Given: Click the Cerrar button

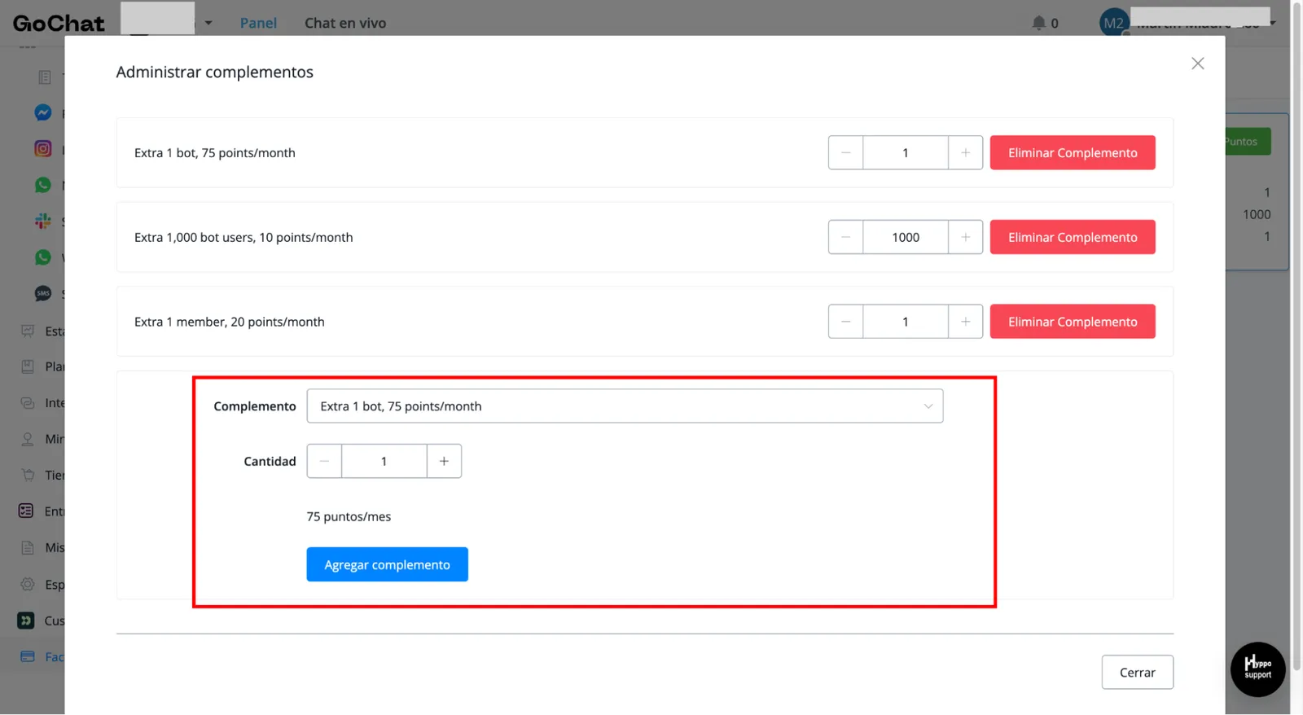Looking at the screenshot, I should click(1137, 673).
